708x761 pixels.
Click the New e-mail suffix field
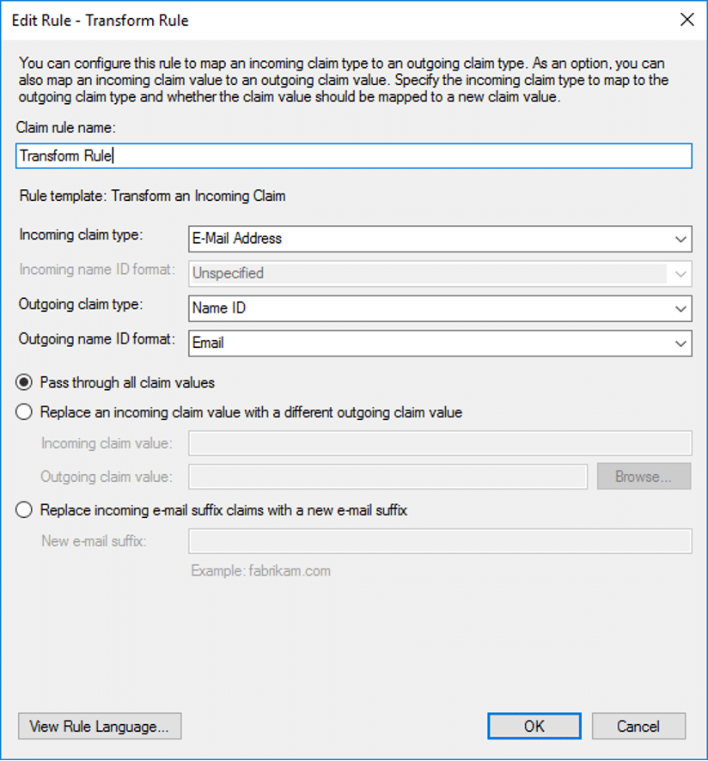pos(439,541)
